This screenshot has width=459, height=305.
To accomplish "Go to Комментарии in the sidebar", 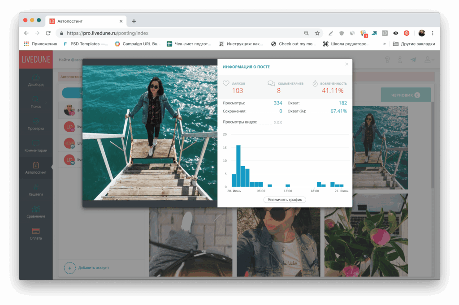I will pos(36,146).
